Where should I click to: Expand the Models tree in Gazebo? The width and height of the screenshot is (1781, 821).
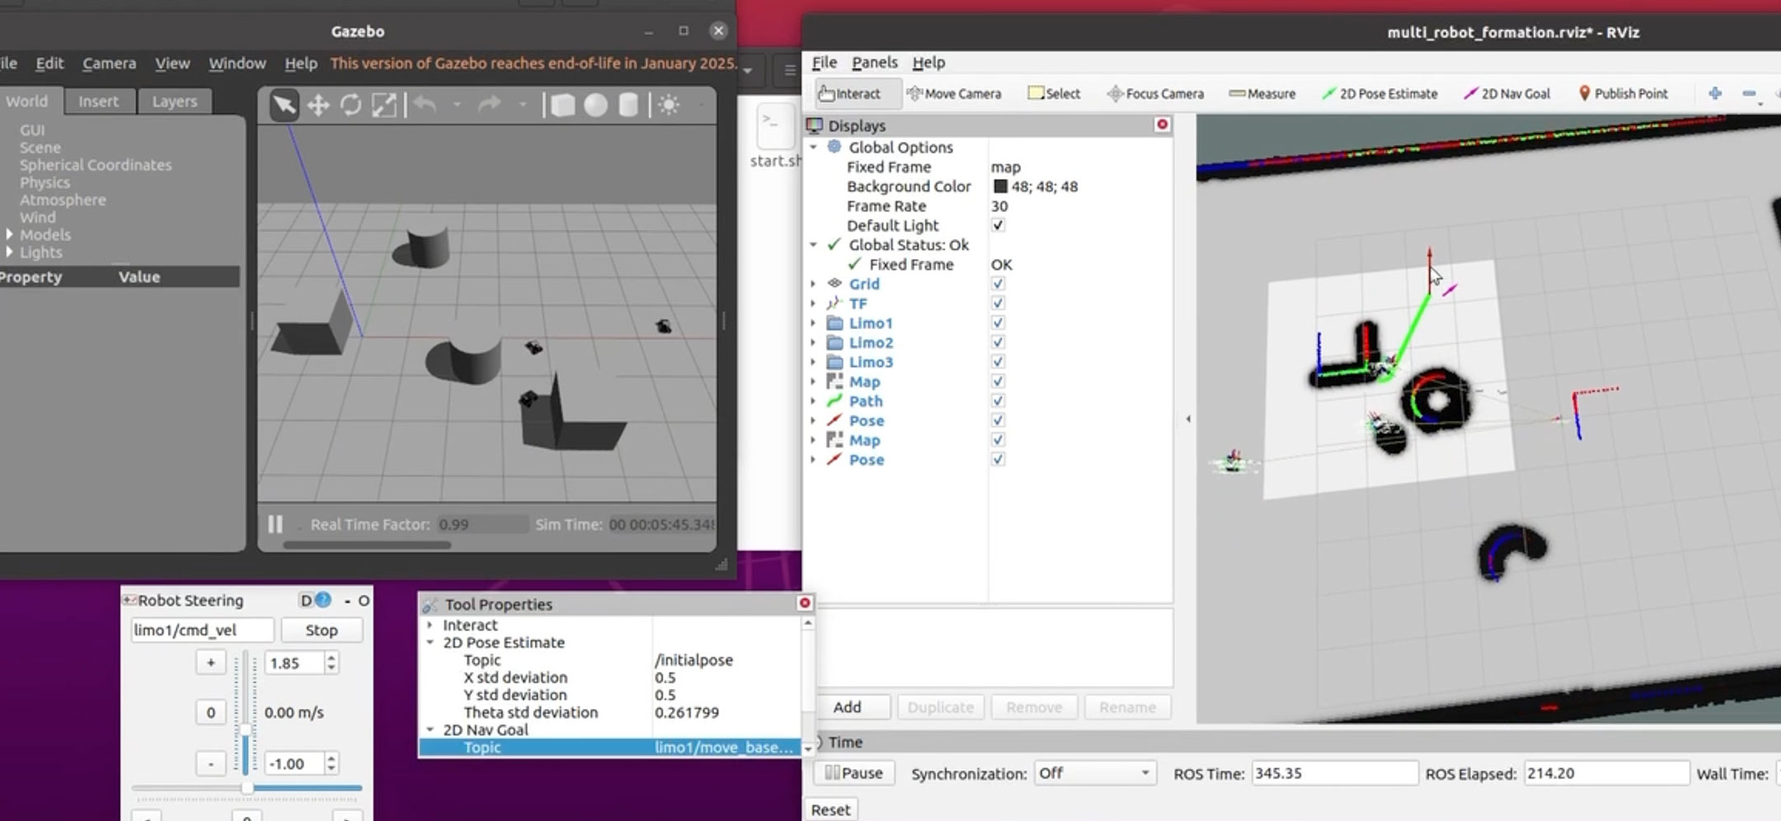[x=9, y=235]
